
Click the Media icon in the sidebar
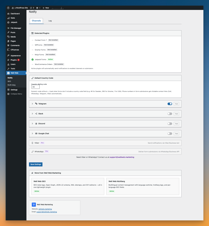(x=8, y=37)
